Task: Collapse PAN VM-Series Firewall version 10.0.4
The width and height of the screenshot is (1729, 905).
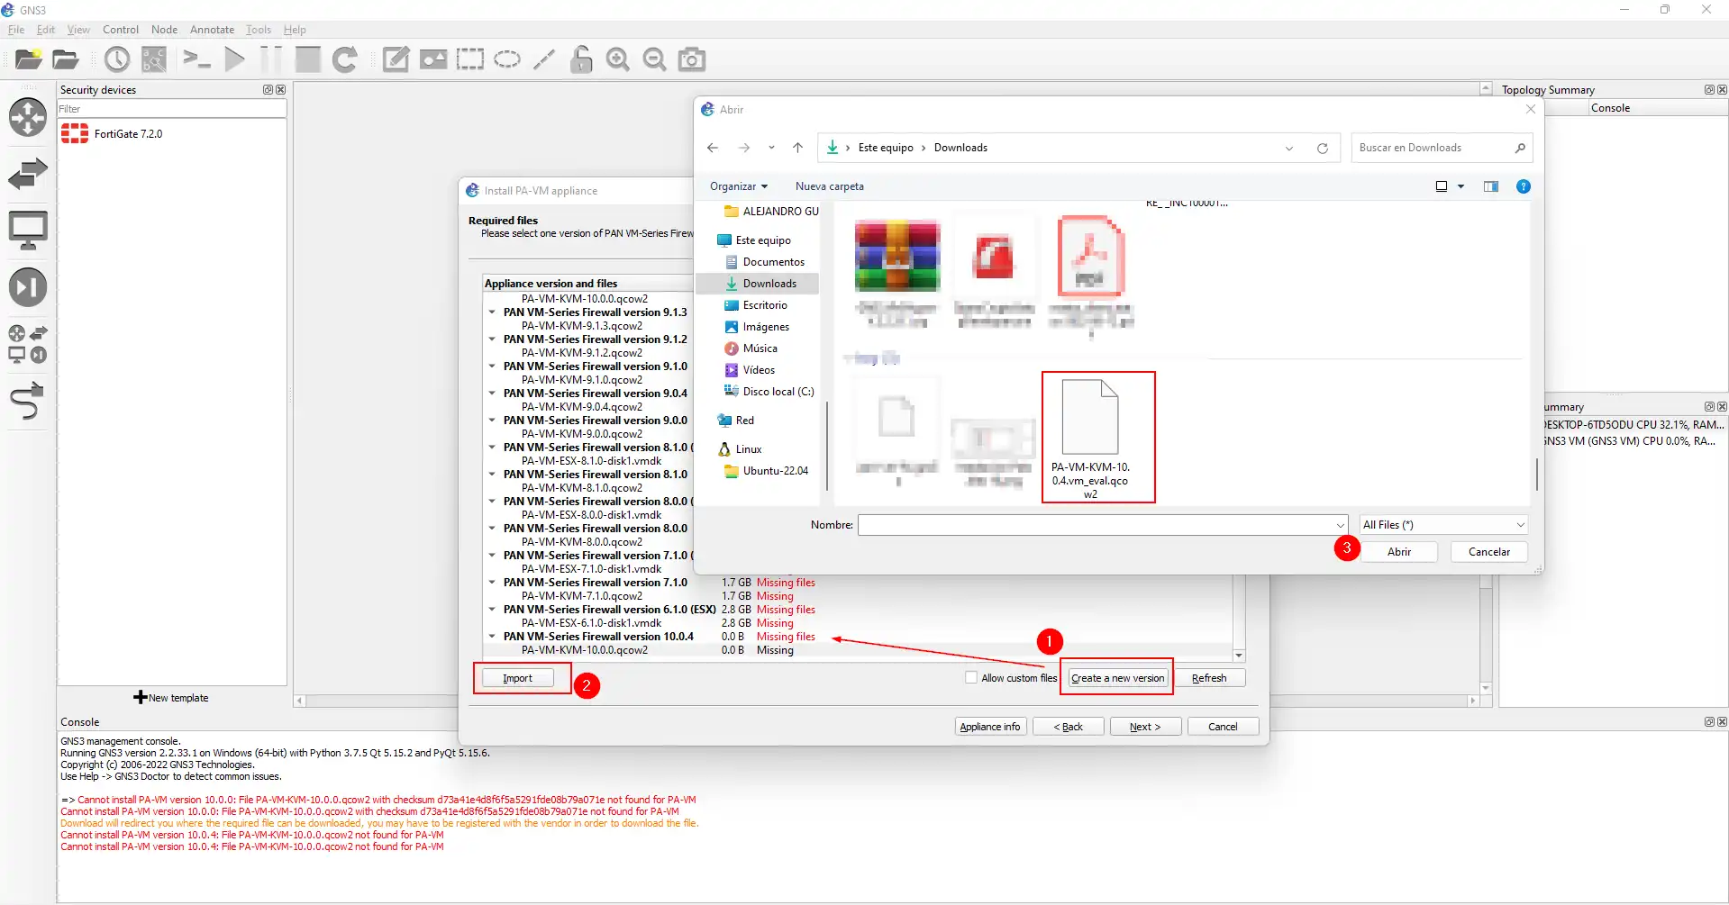Action: (492, 637)
